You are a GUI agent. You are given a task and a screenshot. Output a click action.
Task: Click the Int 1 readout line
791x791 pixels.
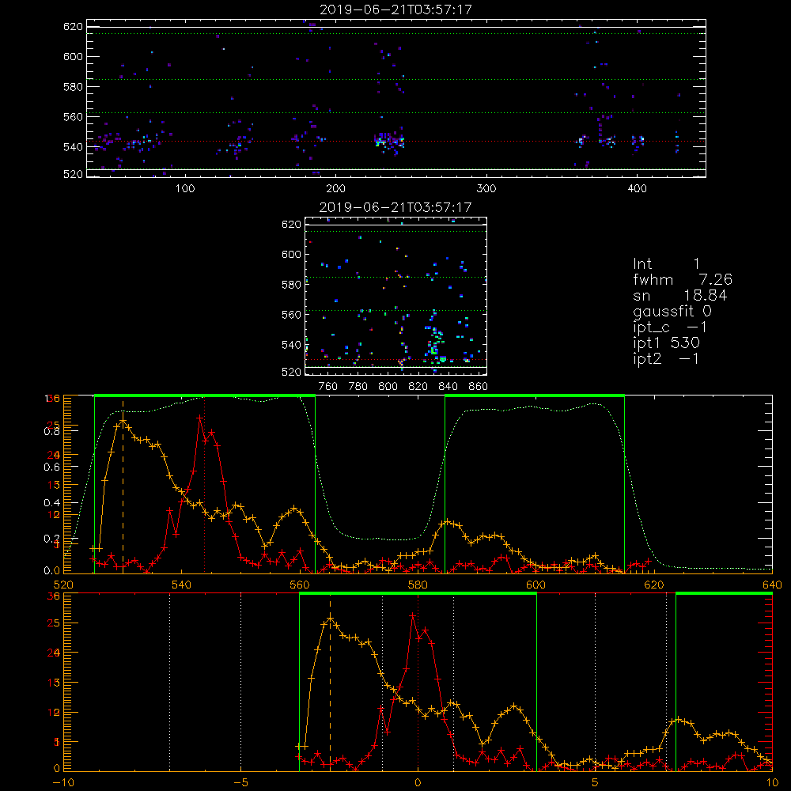tap(666, 264)
